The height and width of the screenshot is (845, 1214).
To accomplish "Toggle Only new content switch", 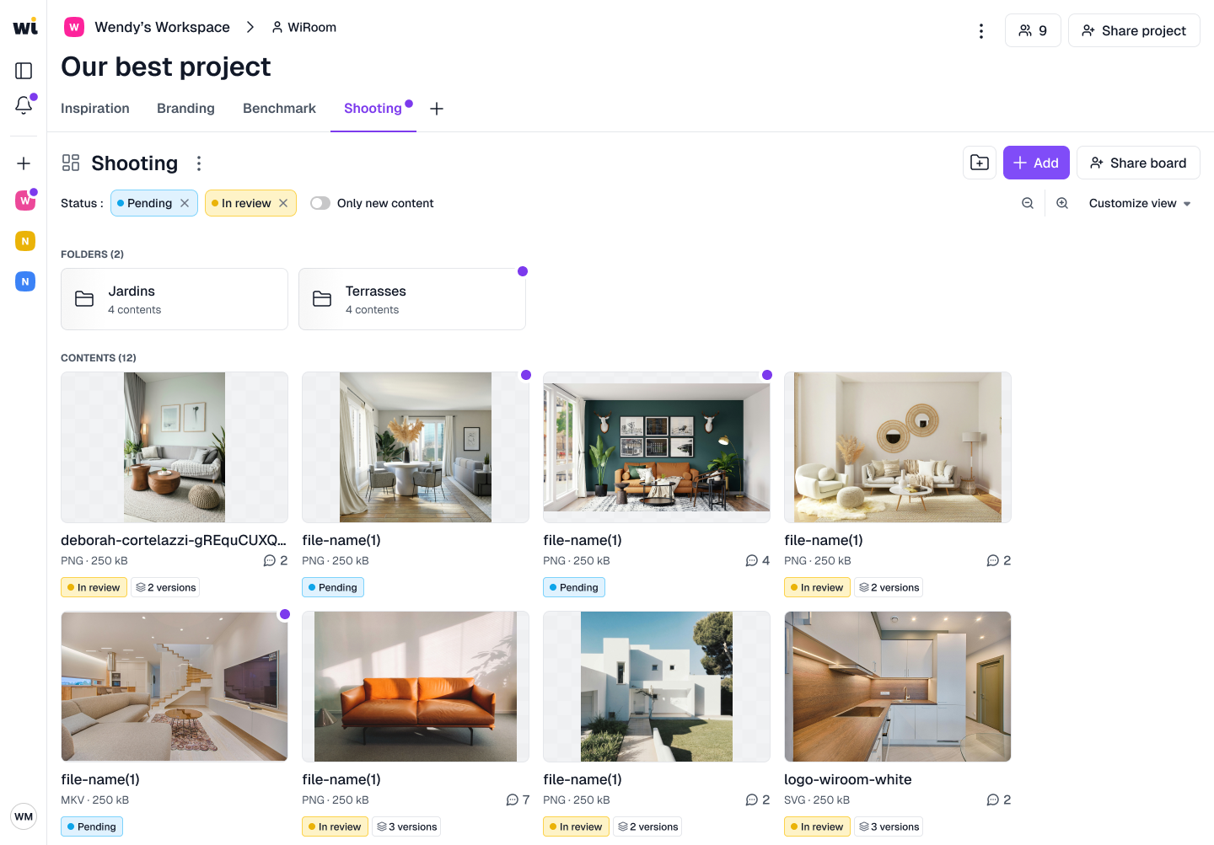I will (320, 203).
